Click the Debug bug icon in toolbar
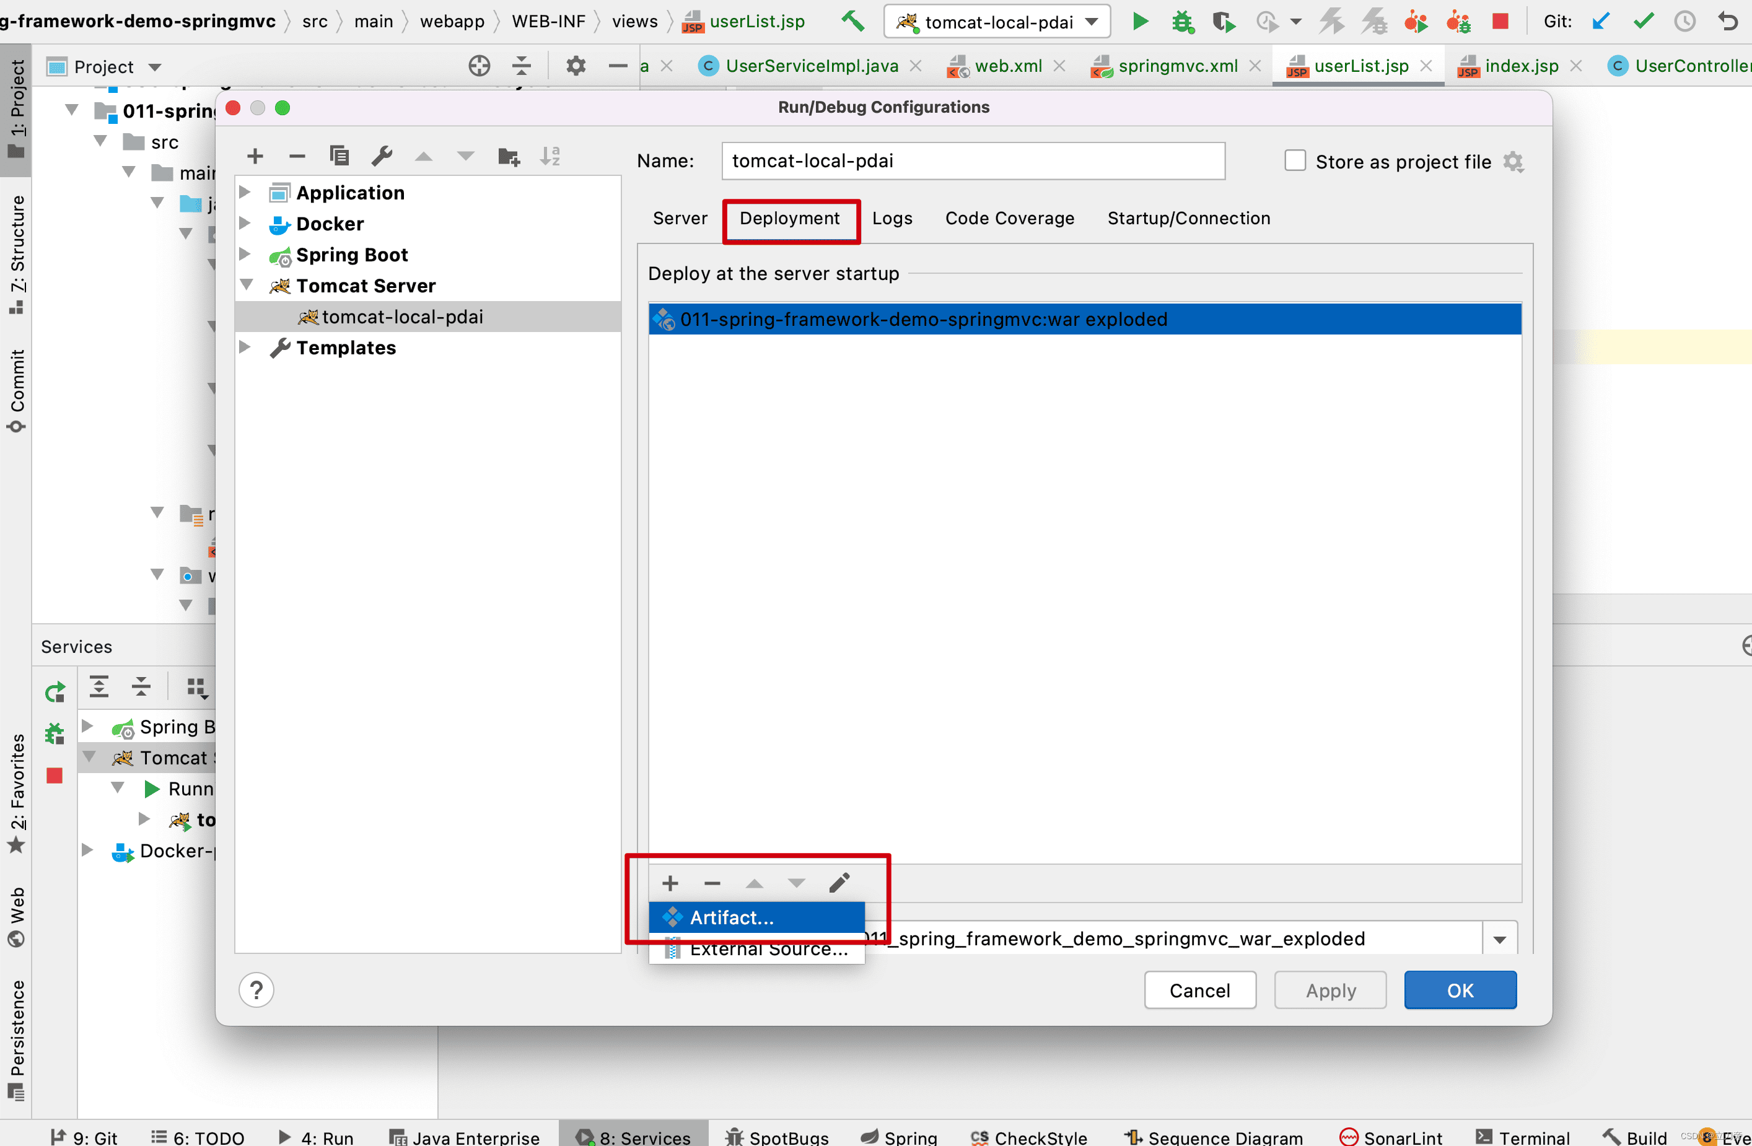Screen dimensions: 1752x1146 (x=1182, y=21)
